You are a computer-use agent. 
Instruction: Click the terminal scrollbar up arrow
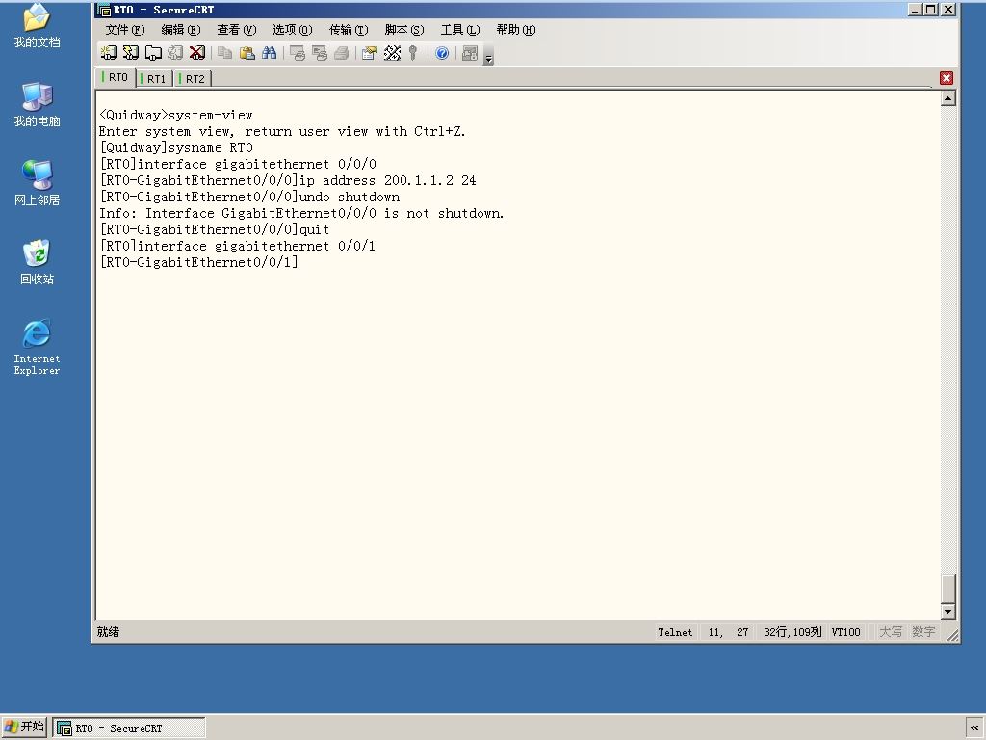tap(948, 98)
